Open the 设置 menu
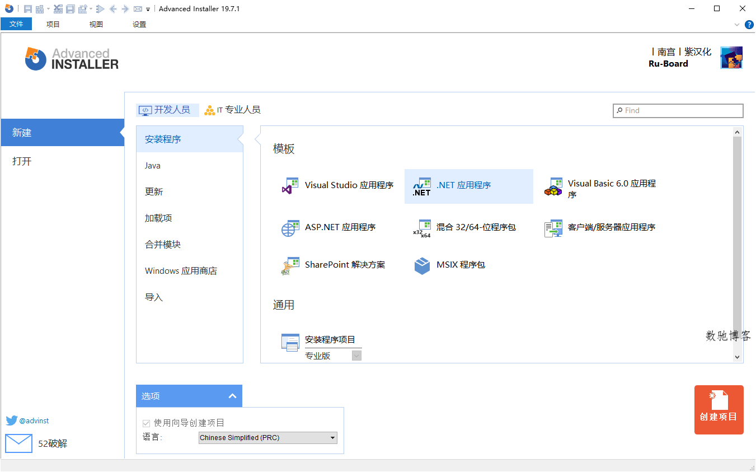 click(x=139, y=24)
